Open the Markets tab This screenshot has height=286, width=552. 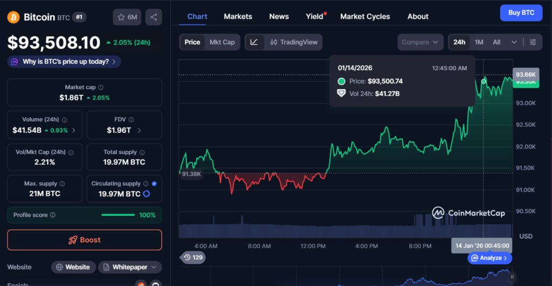coord(238,16)
